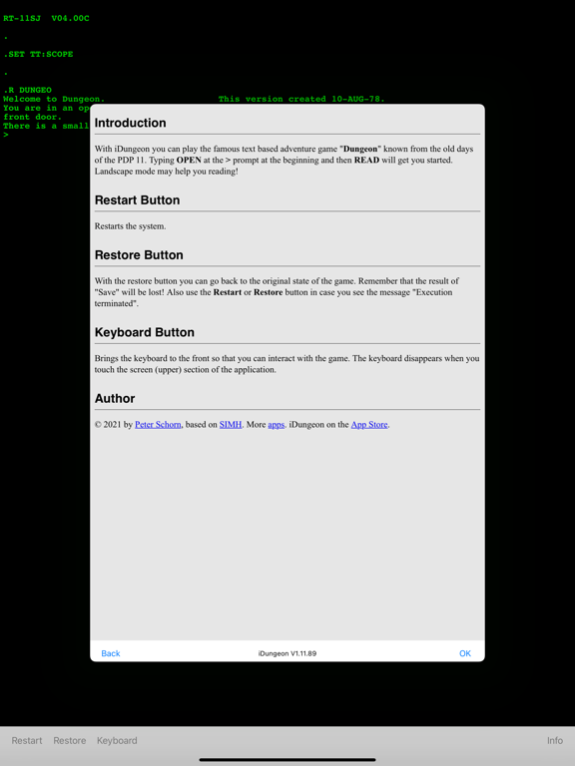Viewport: 575px width, 766px height.
Task: Select Restart in bottom toolbar
Action: [x=27, y=740]
